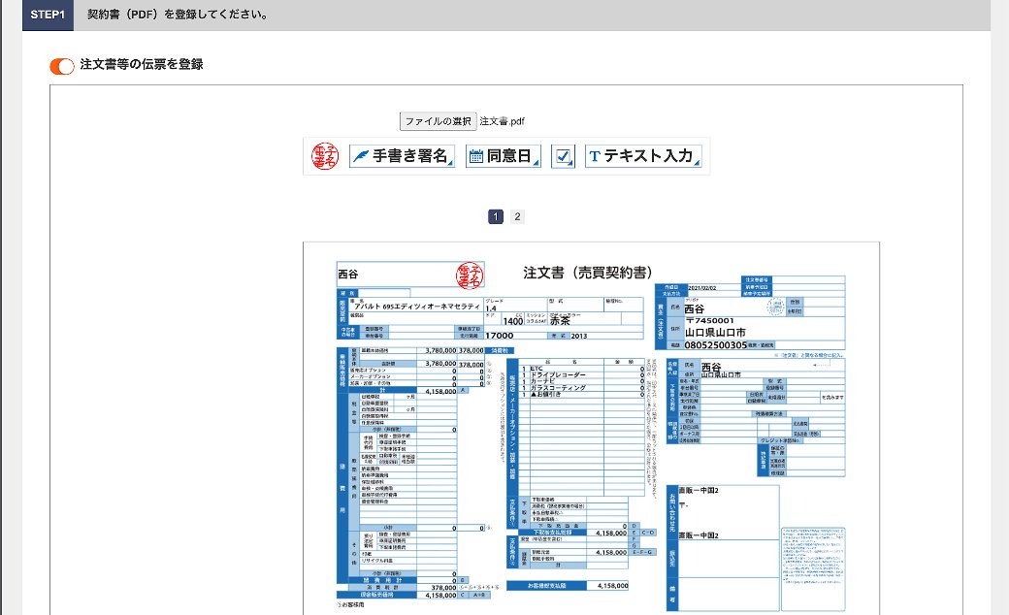Viewport: 1009px width, 615px height.
Task: Click the postal code 〒7450001
Action: point(710,320)
